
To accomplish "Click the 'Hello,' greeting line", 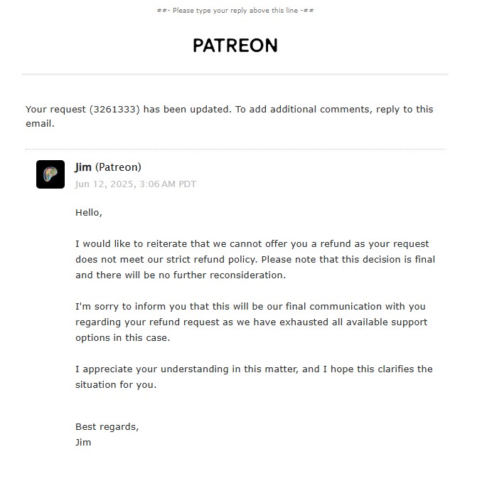I will tap(89, 212).
